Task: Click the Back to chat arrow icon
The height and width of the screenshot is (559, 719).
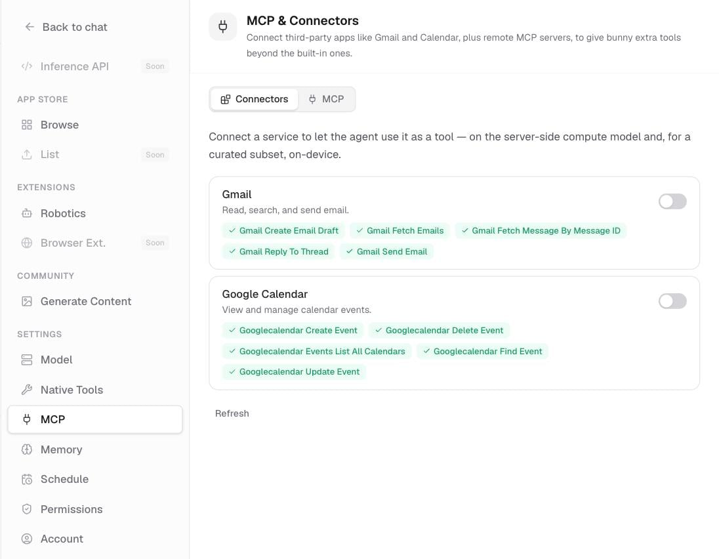Action: tap(30, 27)
